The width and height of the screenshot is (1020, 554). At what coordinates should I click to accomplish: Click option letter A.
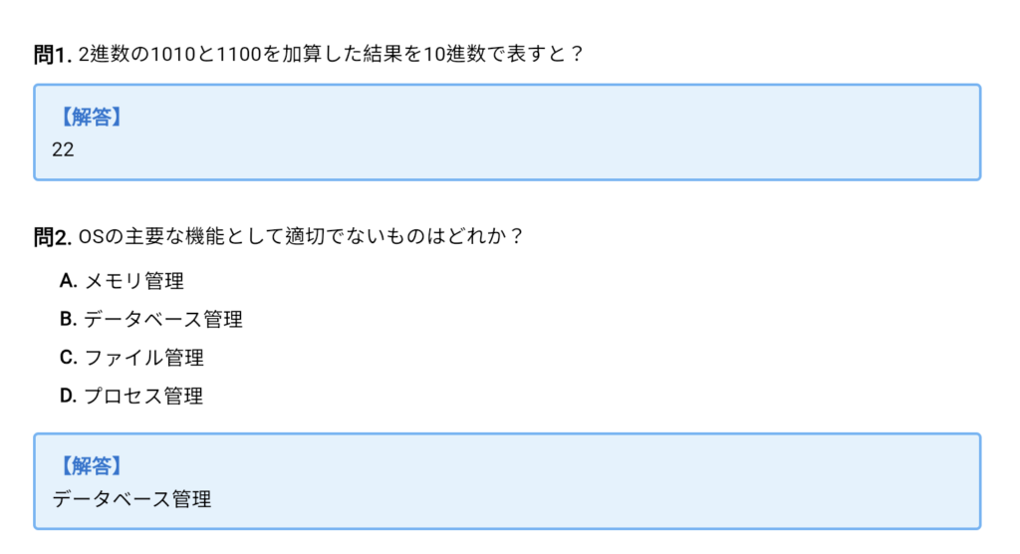[x=68, y=281]
